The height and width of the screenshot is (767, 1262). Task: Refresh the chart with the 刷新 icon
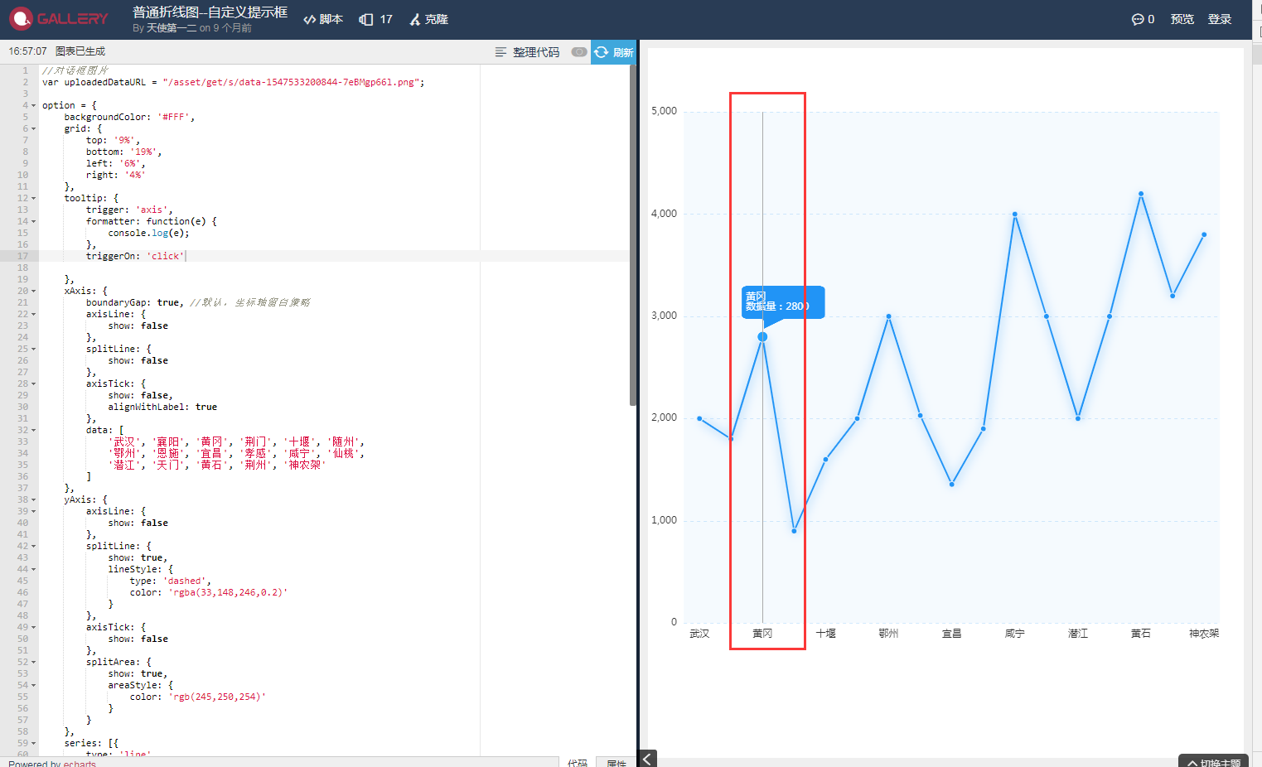point(615,51)
